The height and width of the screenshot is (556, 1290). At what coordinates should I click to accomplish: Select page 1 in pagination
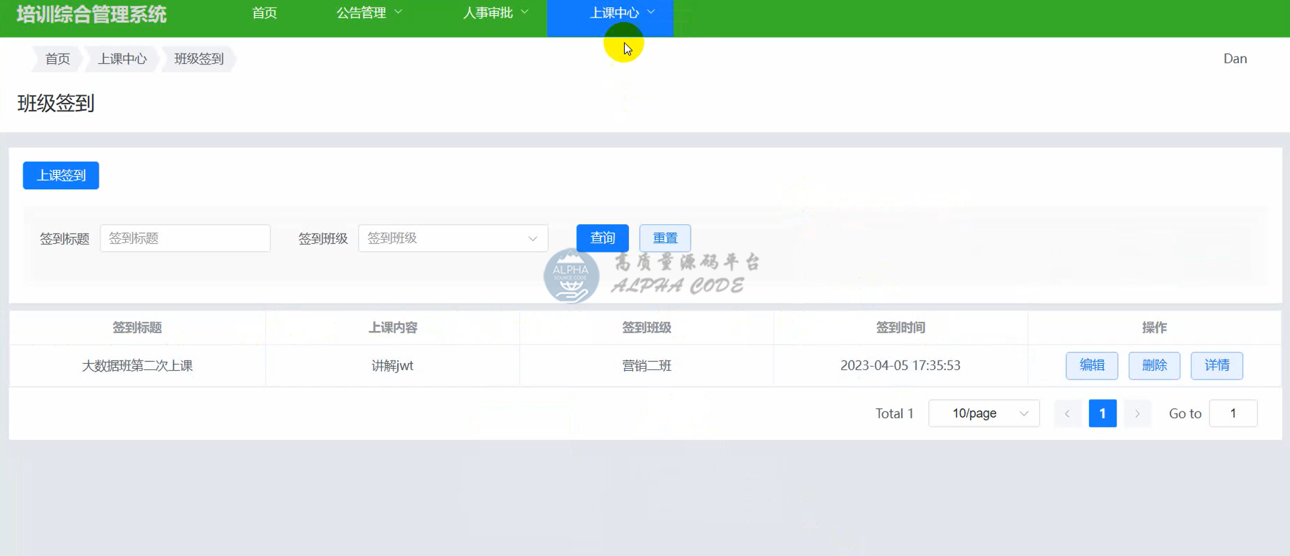(x=1102, y=414)
